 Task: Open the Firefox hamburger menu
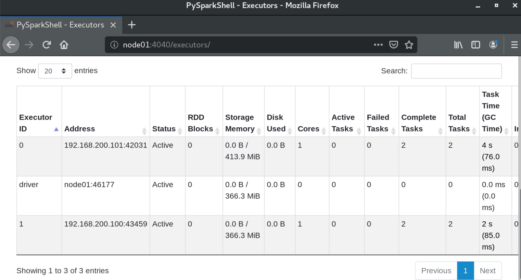click(514, 45)
